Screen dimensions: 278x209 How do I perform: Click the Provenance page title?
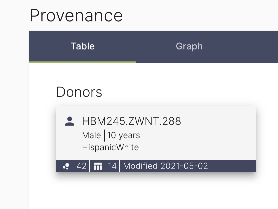(76, 15)
